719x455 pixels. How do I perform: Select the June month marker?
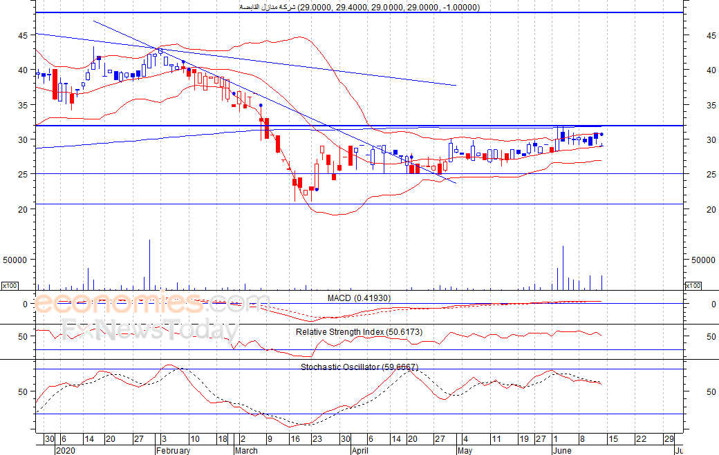pyautogui.click(x=562, y=450)
